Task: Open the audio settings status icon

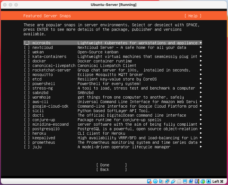Action: 161,181
